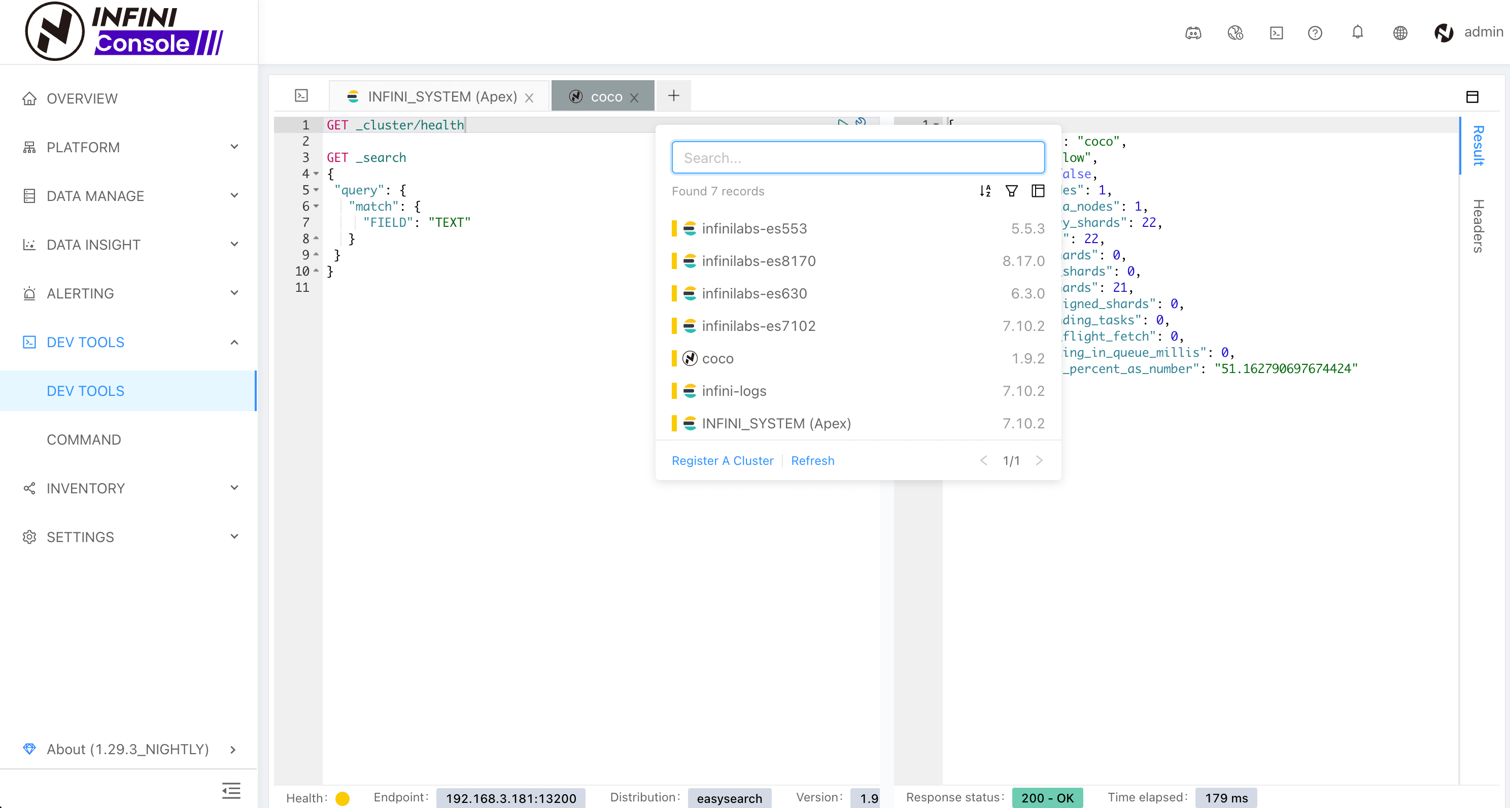Click the language globe icon
This screenshot has height=808, width=1510.
click(1400, 33)
